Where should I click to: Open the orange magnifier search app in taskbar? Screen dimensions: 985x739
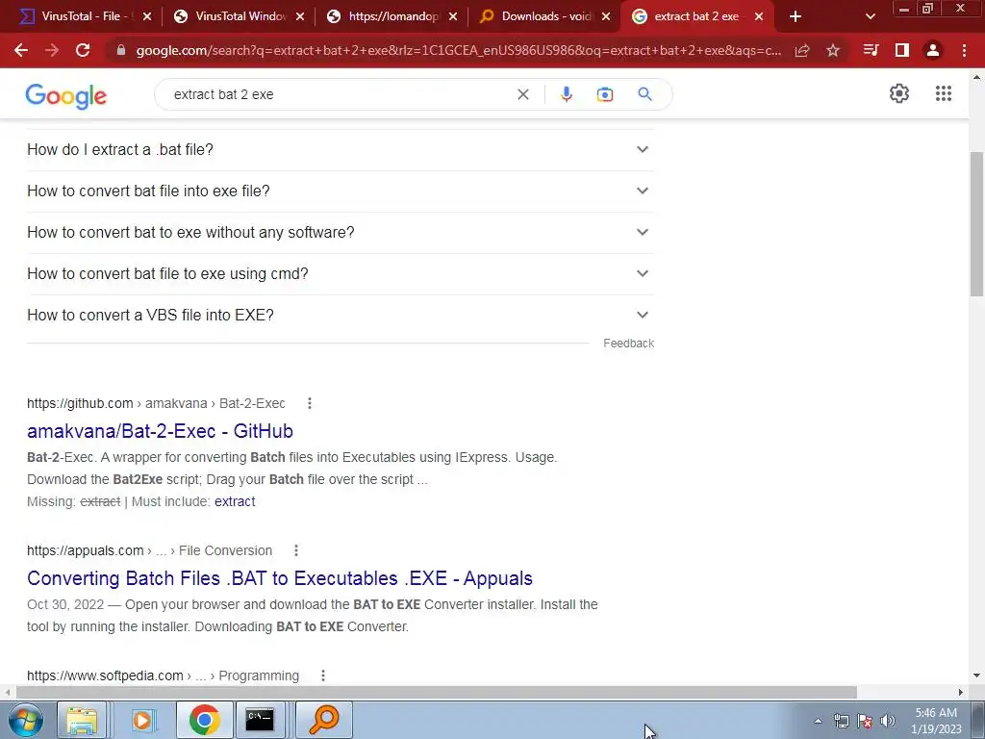[324, 720]
